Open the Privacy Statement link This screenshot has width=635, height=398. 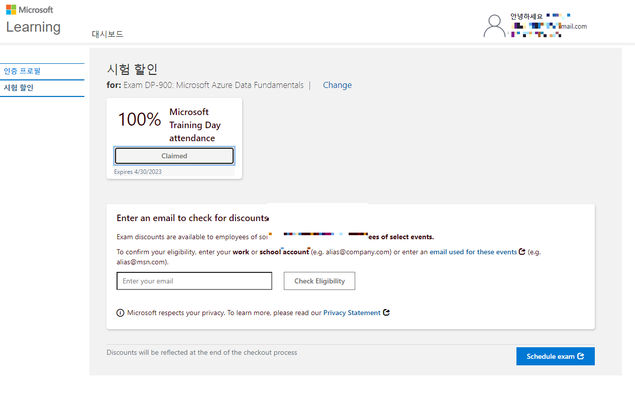pos(352,313)
